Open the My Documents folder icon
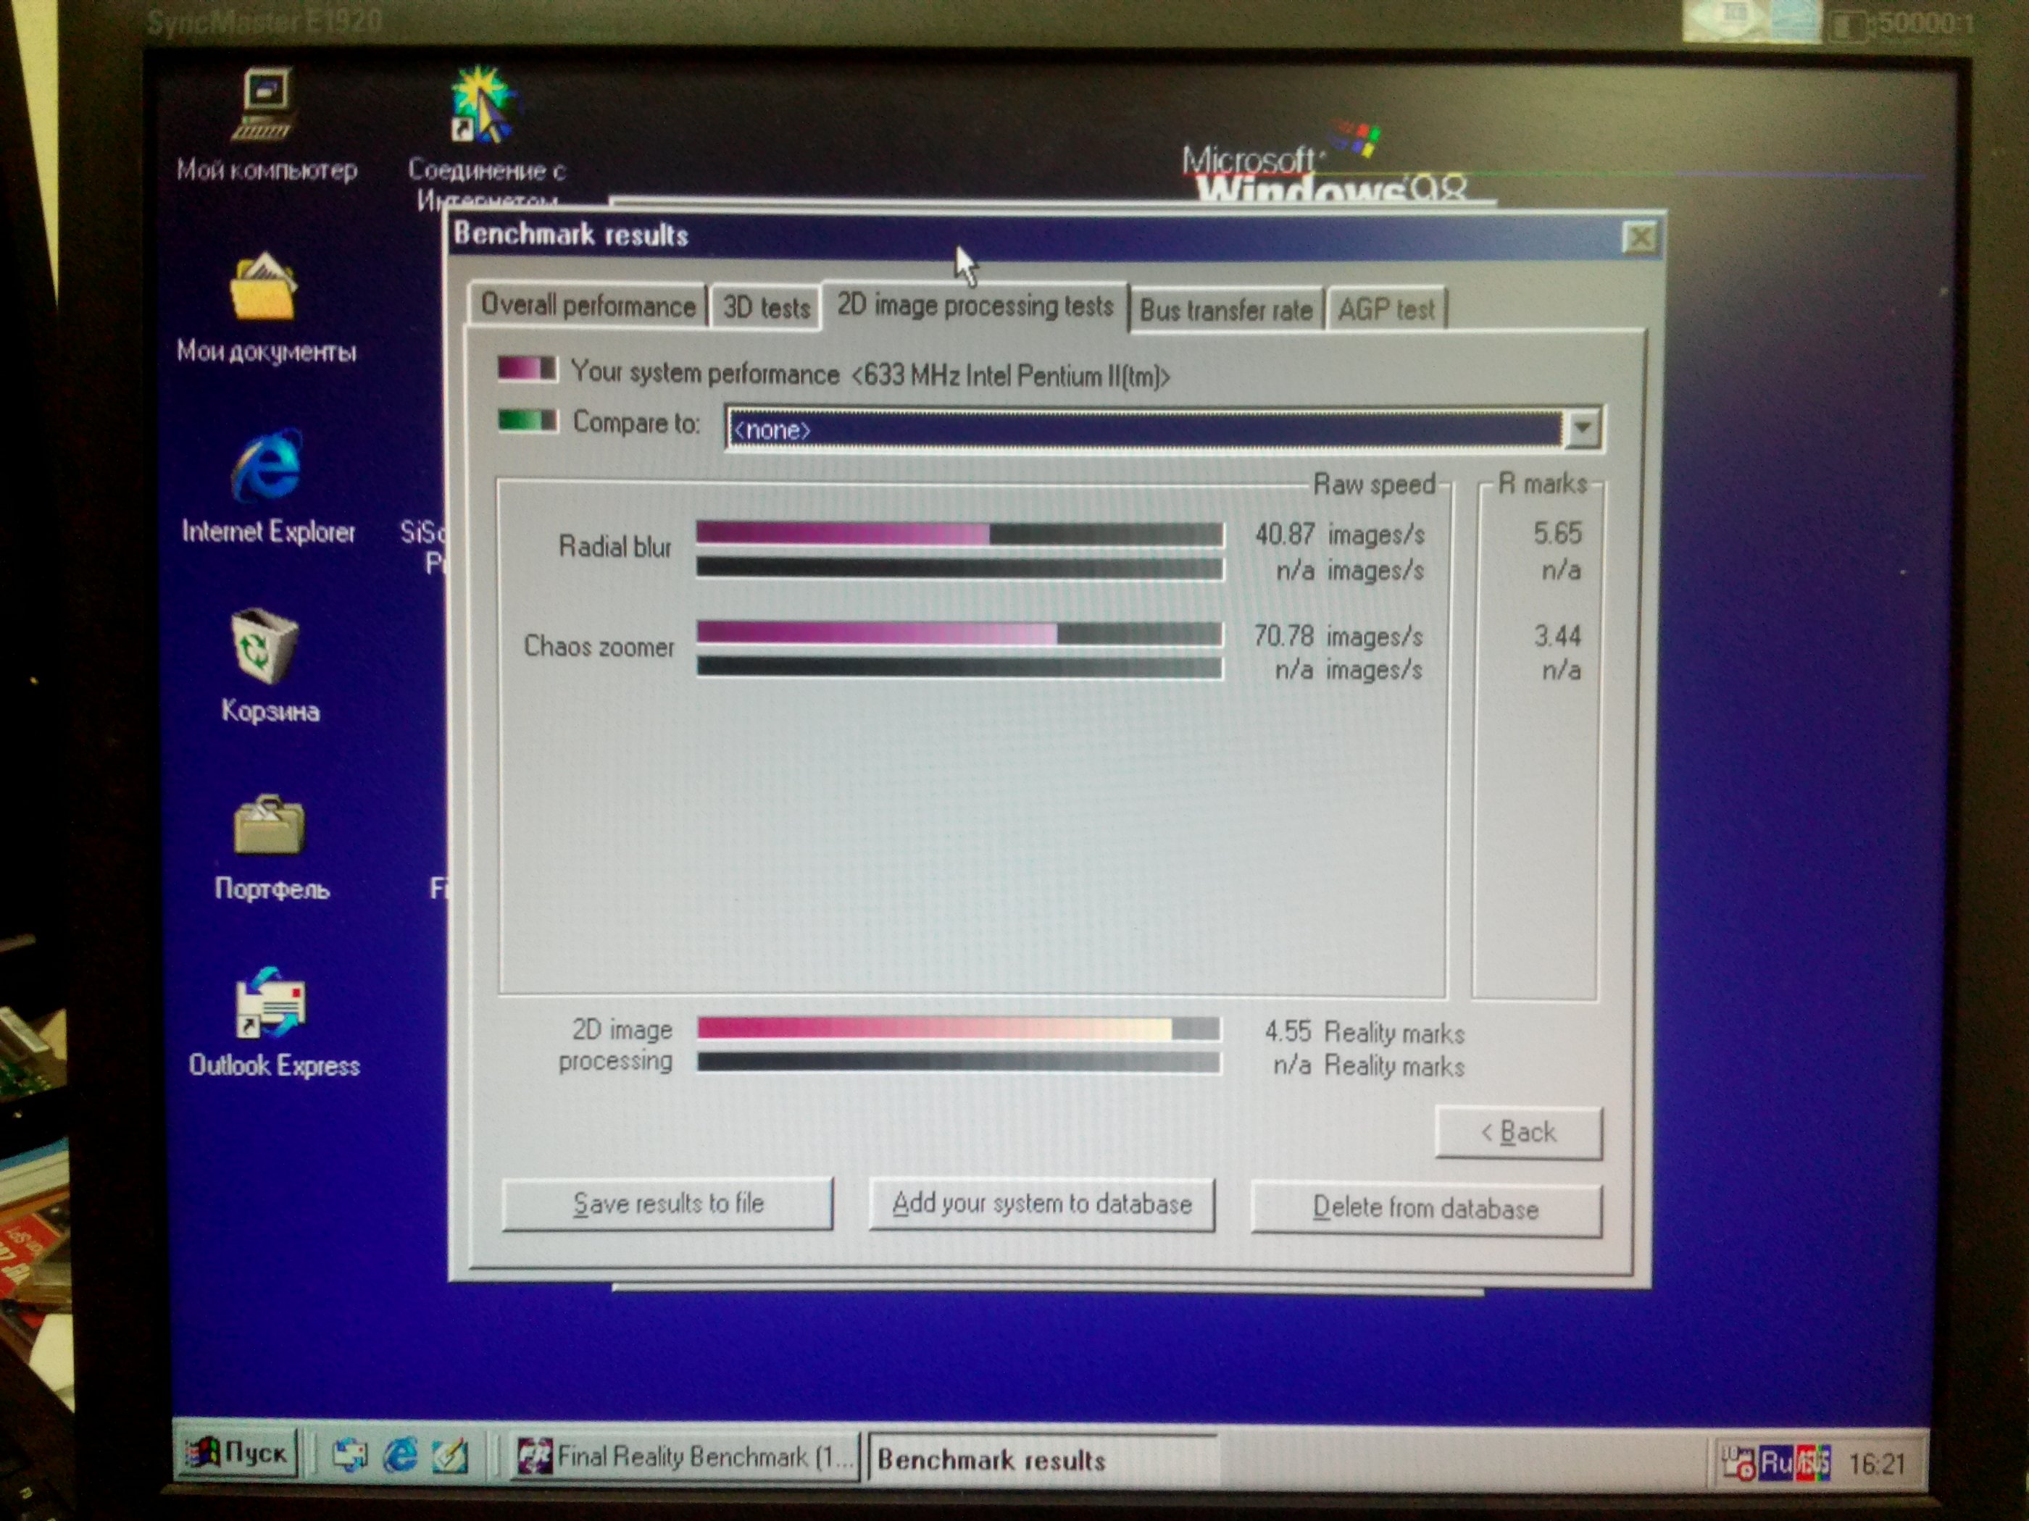The height and width of the screenshot is (1521, 2029). point(264,292)
